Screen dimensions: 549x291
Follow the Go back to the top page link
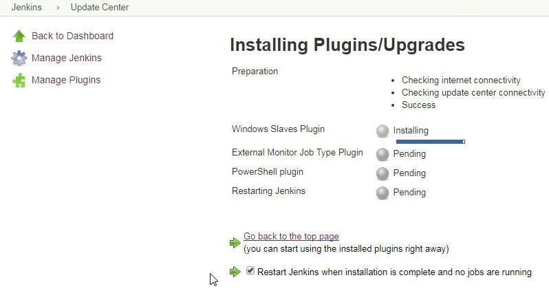coord(291,237)
